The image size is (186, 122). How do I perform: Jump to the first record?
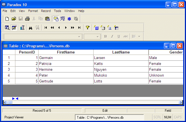point(46,28)
